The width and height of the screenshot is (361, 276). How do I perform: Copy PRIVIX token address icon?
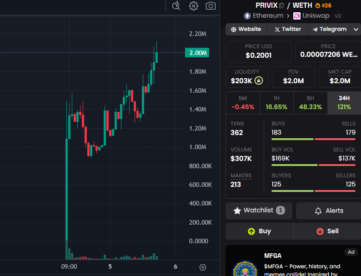[x=281, y=5]
